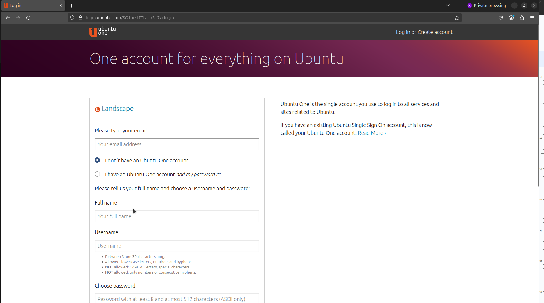Image resolution: width=544 pixels, height=303 pixels.
Task: Click the 'Full name' label
Action: click(x=106, y=202)
